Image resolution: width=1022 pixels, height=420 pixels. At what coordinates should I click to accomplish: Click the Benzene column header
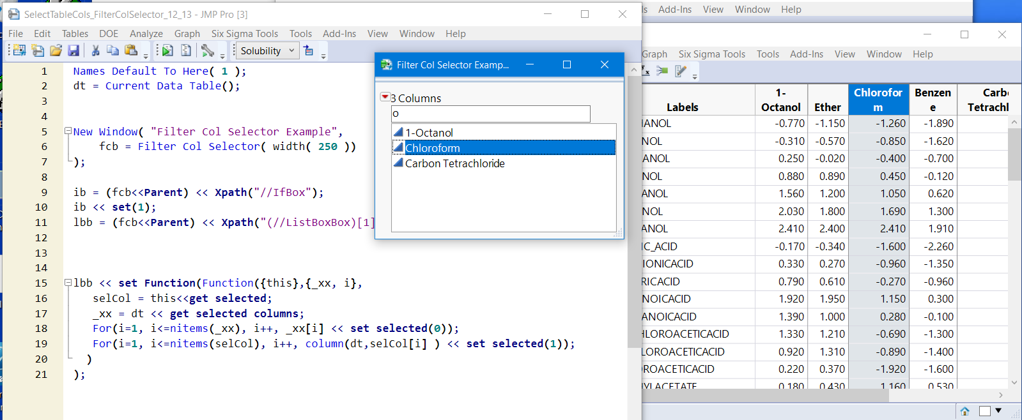[x=933, y=100]
